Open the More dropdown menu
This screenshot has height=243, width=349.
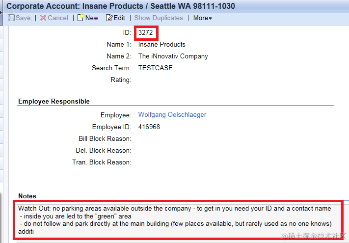click(x=202, y=18)
